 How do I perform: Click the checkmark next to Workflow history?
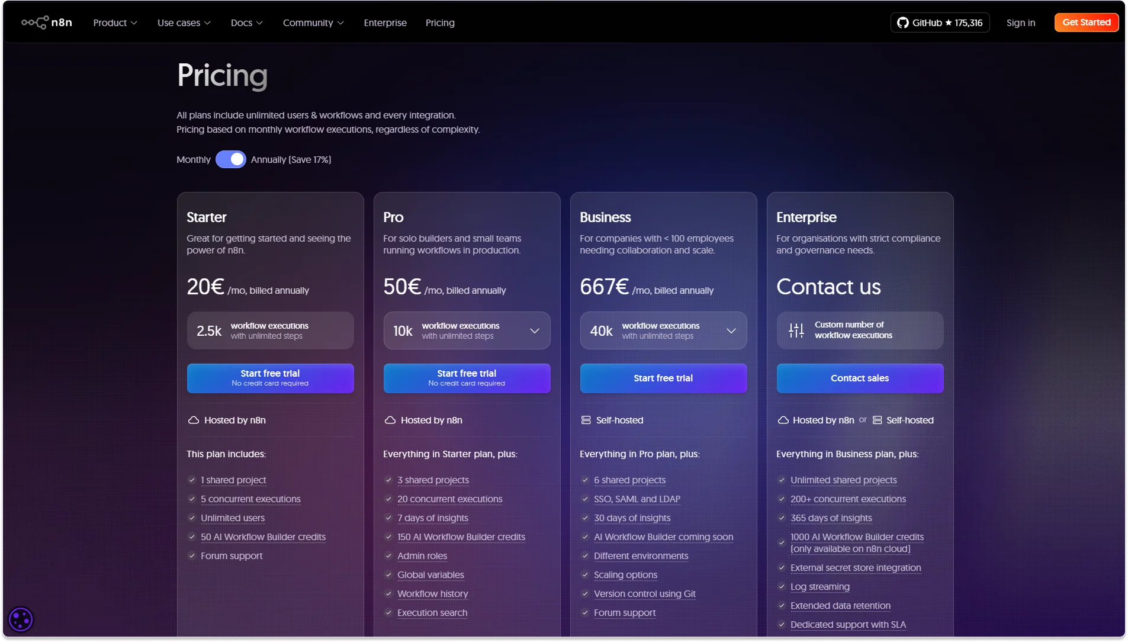coord(388,593)
